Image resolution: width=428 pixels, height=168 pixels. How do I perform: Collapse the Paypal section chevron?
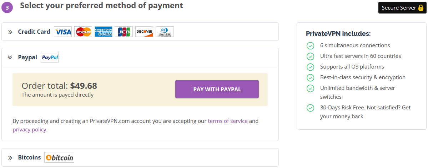pyautogui.click(x=10, y=57)
